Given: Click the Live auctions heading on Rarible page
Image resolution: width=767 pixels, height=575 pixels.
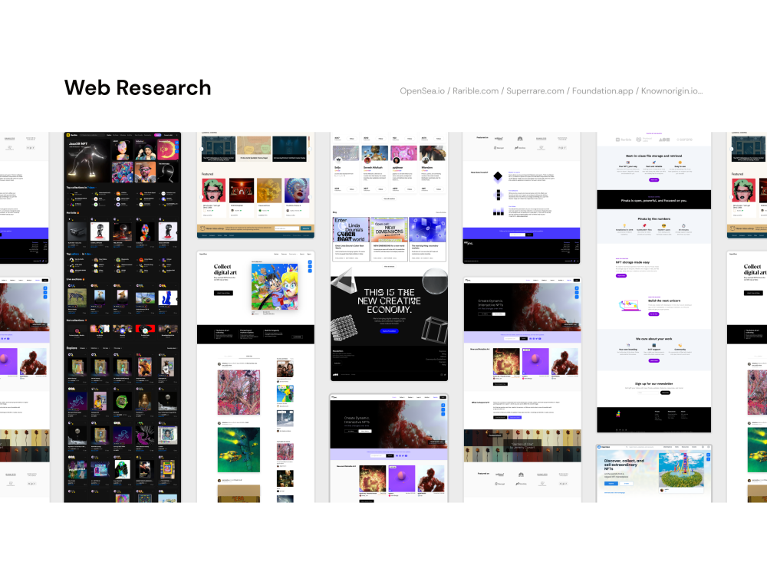Looking at the screenshot, I should [x=75, y=279].
